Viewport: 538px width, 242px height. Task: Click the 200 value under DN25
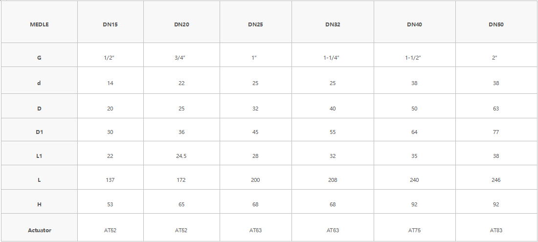click(255, 180)
